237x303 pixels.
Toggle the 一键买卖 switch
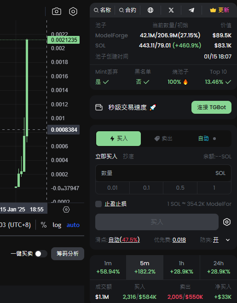point(41,254)
